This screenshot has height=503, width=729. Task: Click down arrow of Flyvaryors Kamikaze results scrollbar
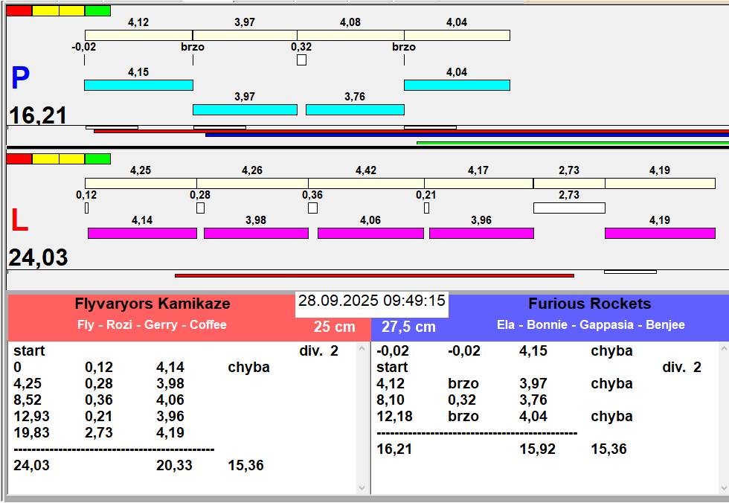pyautogui.click(x=362, y=487)
